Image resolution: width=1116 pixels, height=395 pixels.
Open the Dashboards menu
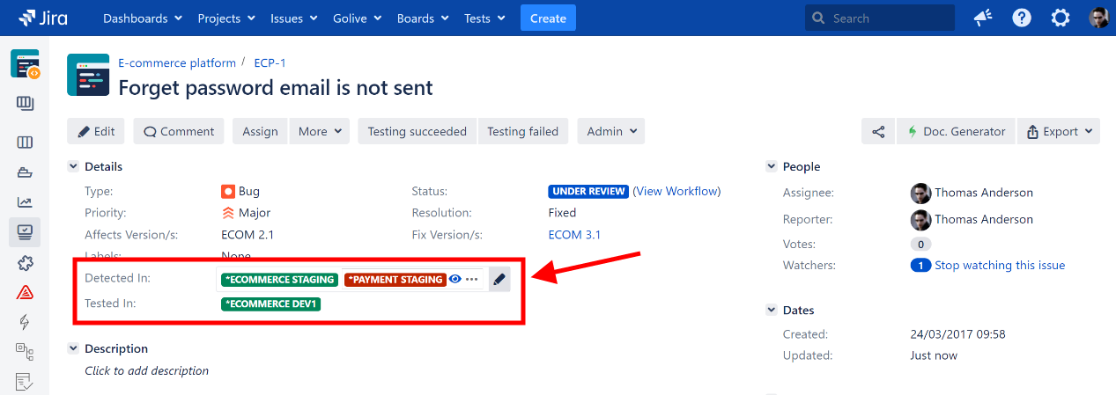tap(143, 18)
